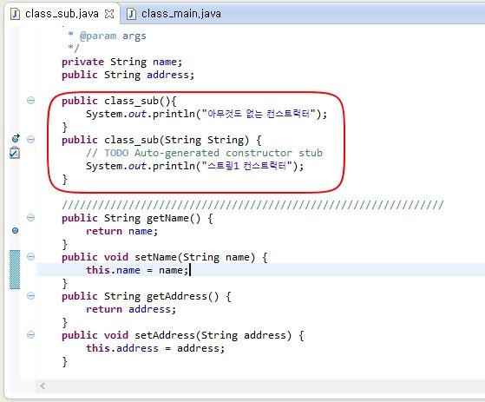The image size is (485, 402).
Task: Click the override arrow marker beside class_sub(String String)
Action: 16,138
